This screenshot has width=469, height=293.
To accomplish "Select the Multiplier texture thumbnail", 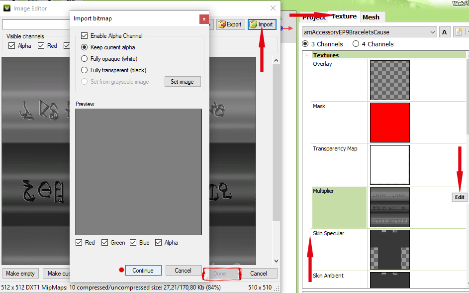I will coord(389,207).
